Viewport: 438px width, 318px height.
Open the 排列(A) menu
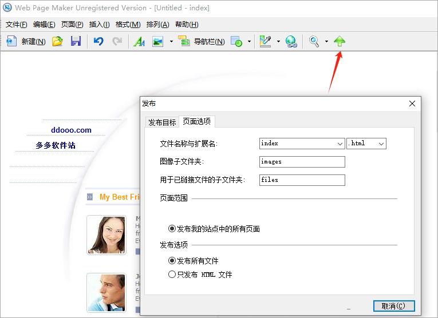(157, 25)
